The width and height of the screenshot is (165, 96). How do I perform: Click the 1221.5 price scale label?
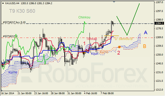159,81
